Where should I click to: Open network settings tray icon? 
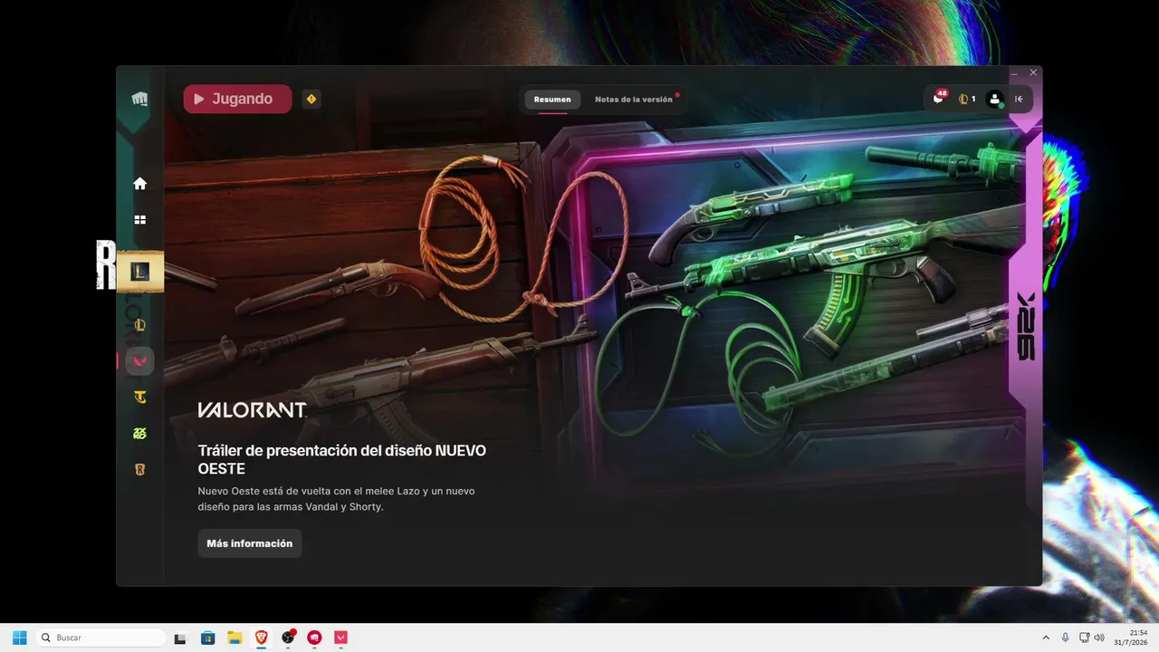click(x=1085, y=638)
